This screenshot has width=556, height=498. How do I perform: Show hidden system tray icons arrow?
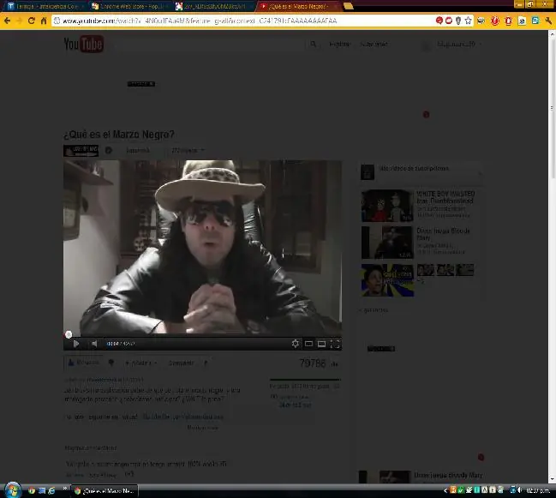pyautogui.click(x=445, y=490)
